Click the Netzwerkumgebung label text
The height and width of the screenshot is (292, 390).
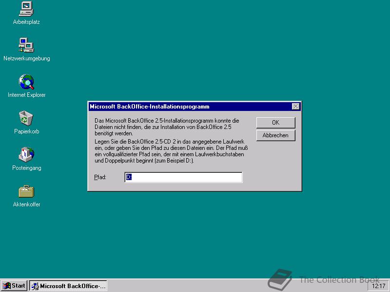(27, 58)
